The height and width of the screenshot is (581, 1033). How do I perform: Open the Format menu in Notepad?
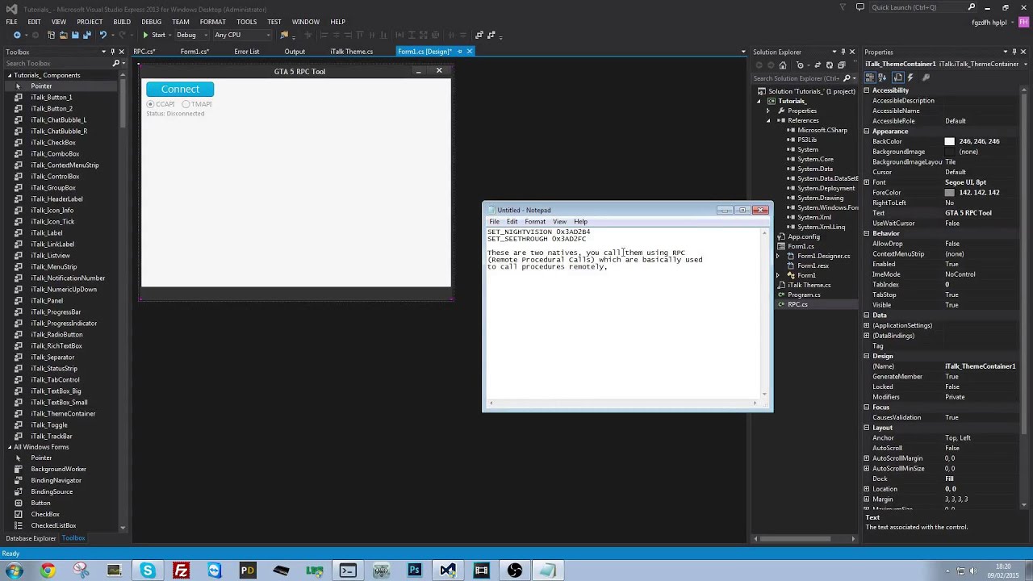(535, 221)
